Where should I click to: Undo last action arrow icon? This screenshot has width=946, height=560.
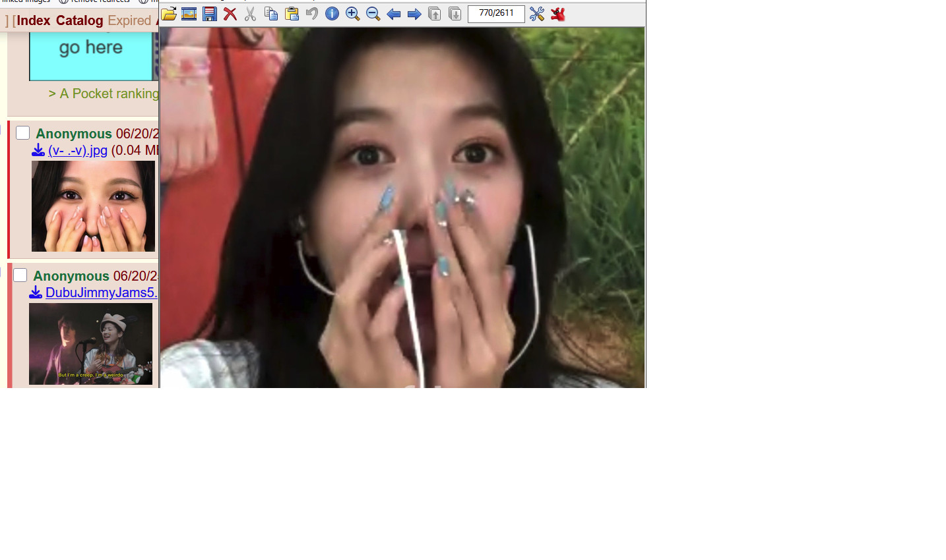click(312, 14)
